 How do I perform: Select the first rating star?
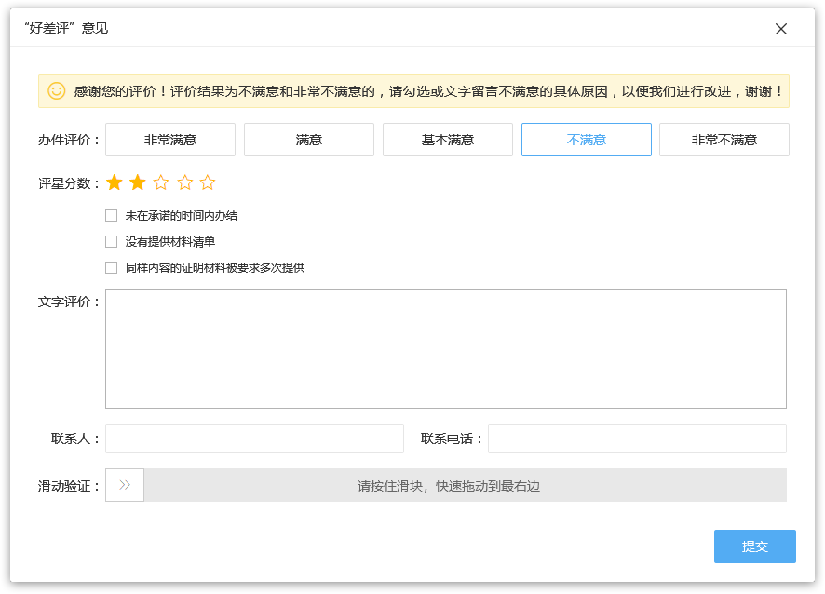click(x=115, y=183)
